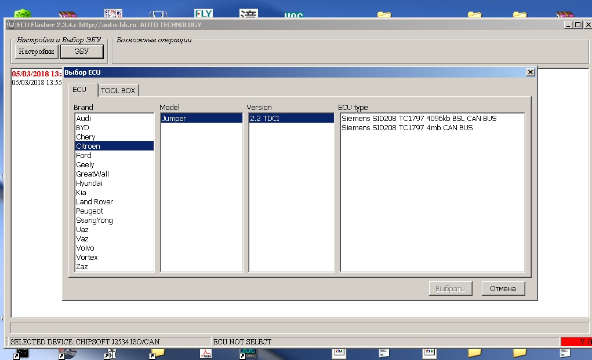The width and height of the screenshot is (592, 360).
Task: Select the Jumper model
Action: (202, 119)
